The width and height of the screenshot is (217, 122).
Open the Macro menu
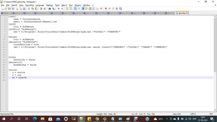point(64,5)
